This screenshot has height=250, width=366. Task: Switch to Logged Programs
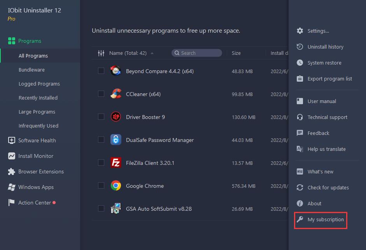pos(40,84)
